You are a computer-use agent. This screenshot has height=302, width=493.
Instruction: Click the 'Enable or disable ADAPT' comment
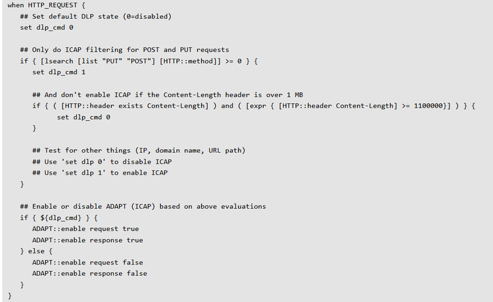(x=143, y=206)
